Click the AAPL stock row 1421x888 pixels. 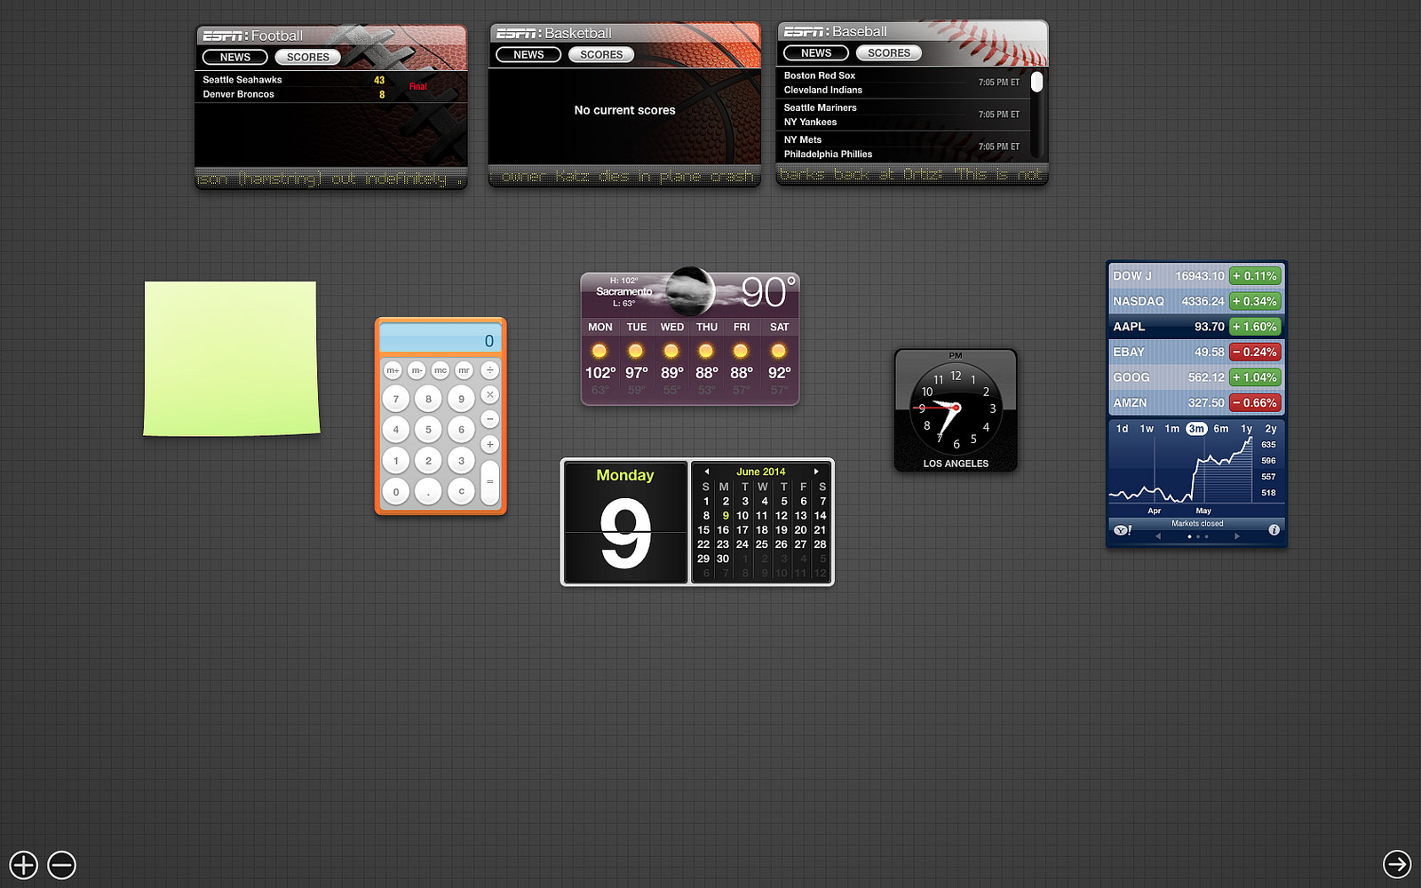(1196, 327)
